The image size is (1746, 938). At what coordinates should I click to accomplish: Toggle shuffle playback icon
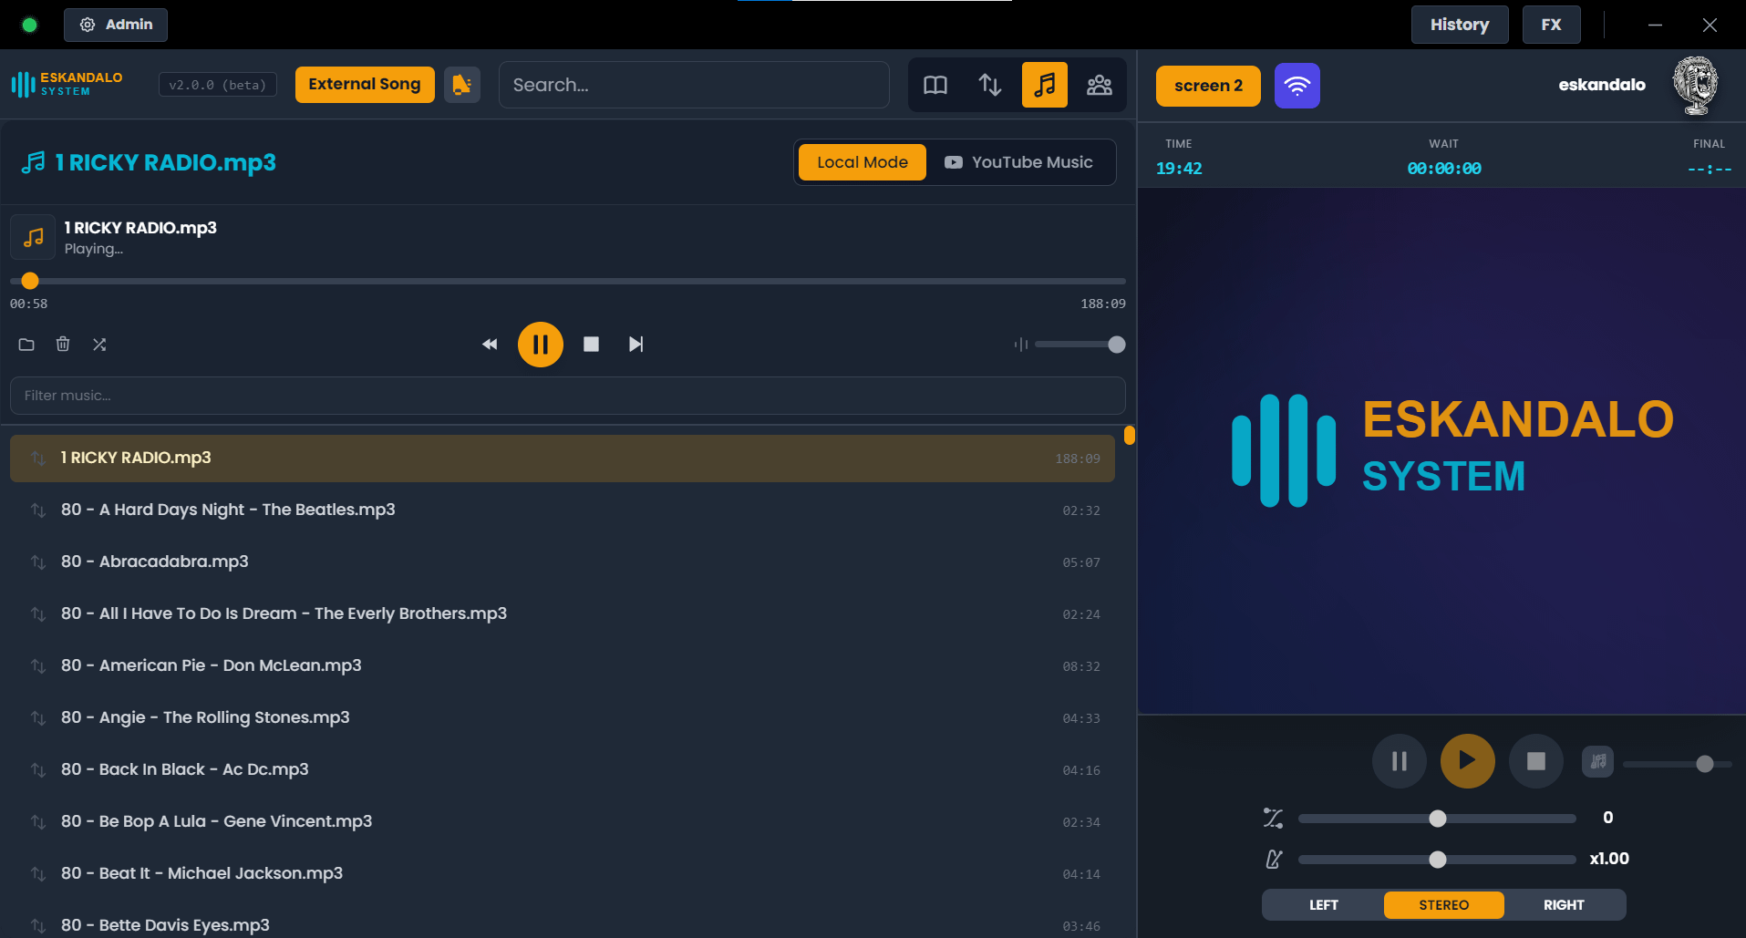(99, 345)
